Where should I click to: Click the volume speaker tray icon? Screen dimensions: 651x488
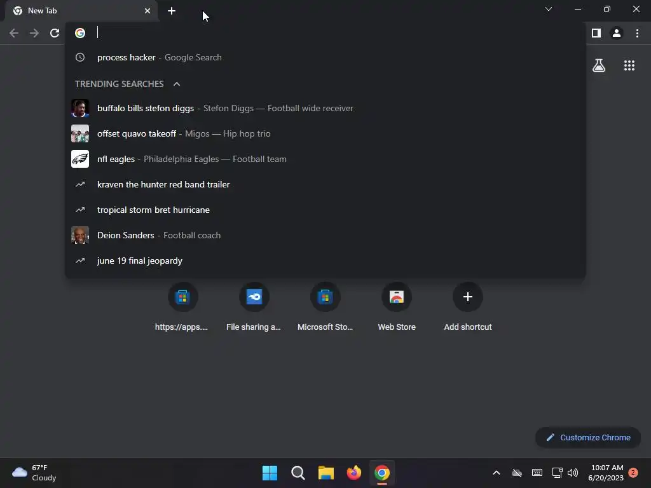[x=573, y=473]
